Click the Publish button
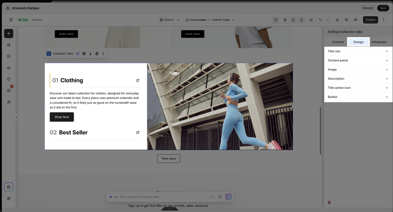Image resolution: width=393 pixels, height=212 pixels. (x=370, y=20)
